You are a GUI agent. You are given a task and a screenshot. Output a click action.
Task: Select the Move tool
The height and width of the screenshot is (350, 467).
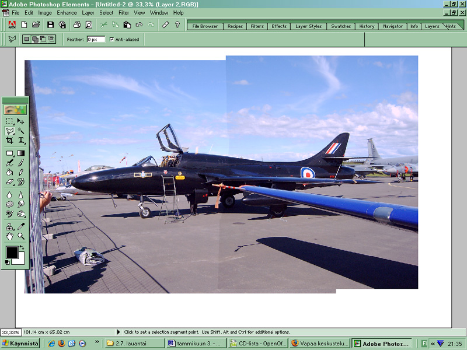20,121
